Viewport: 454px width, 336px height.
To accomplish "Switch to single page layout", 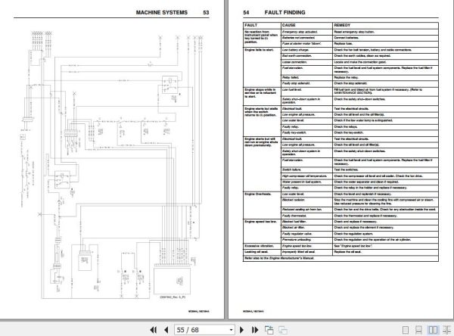I will (x=406, y=330).
